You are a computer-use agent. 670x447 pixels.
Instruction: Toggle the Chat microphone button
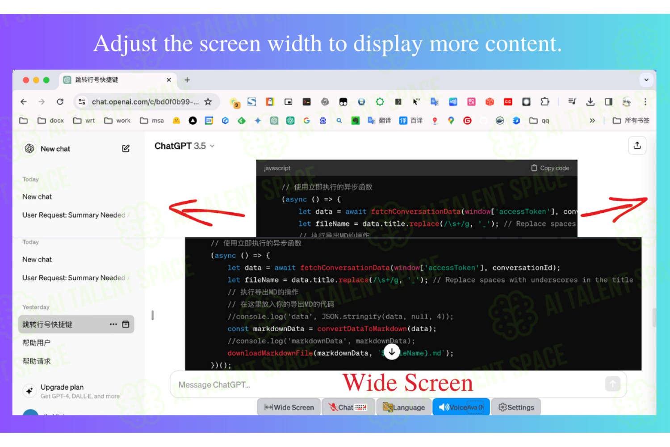(x=348, y=407)
